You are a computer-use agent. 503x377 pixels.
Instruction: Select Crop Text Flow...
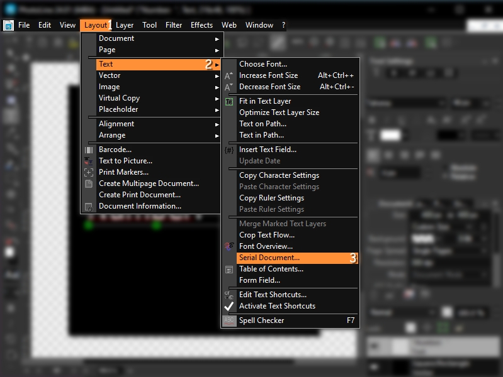[x=267, y=235]
